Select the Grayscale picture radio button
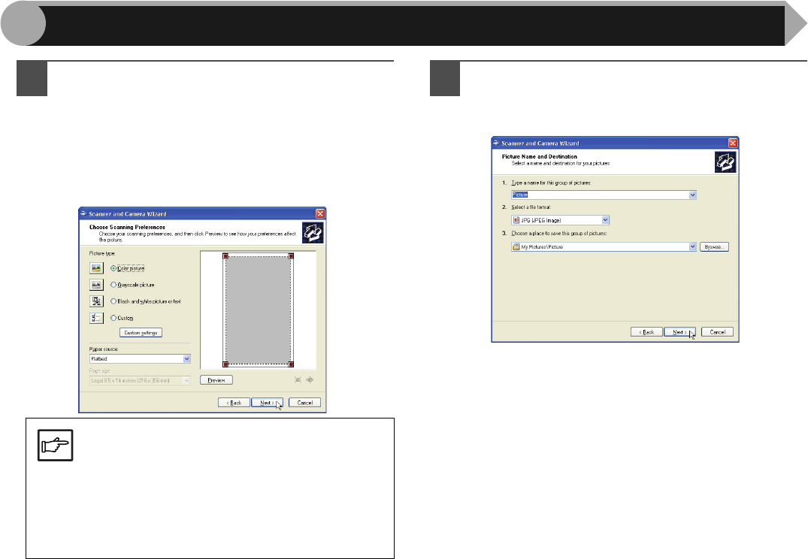The width and height of the screenshot is (808, 559). [113, 285]
